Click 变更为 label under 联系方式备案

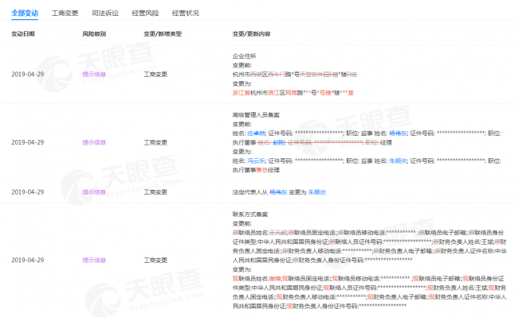click(x=241, y=269)
